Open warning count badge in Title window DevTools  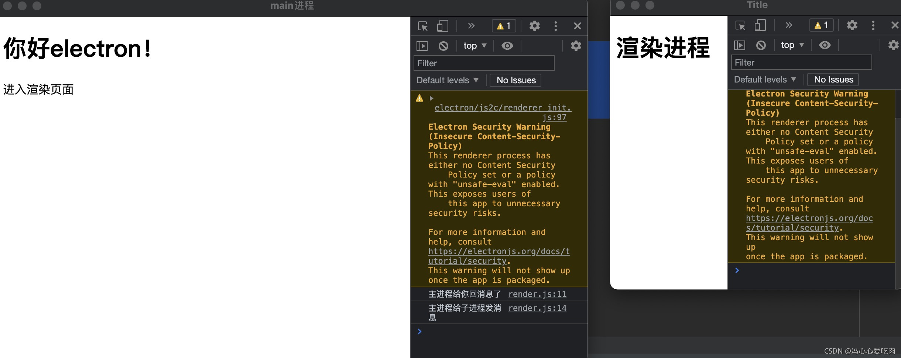coord(821,25)
